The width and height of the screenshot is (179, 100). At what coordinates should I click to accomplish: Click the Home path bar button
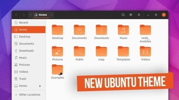tap(41, 15)
